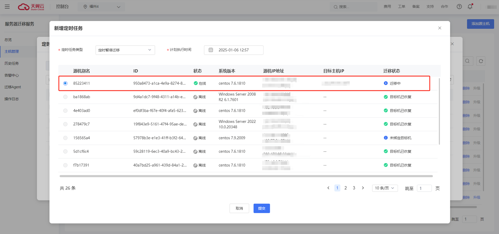This screenshot has width=499, height=234.
Task: Click the text centos 7.9.2009
Action: pyautogui.click(x=232, y=138)
